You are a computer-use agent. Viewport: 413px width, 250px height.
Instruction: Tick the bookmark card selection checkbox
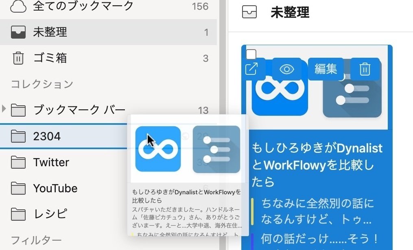(251, 54)
